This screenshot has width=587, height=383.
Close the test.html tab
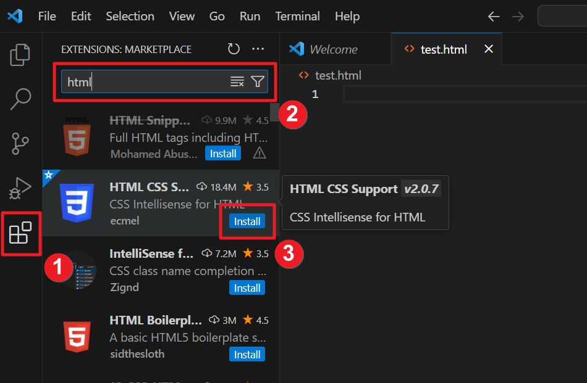click(x=489, y=49)
